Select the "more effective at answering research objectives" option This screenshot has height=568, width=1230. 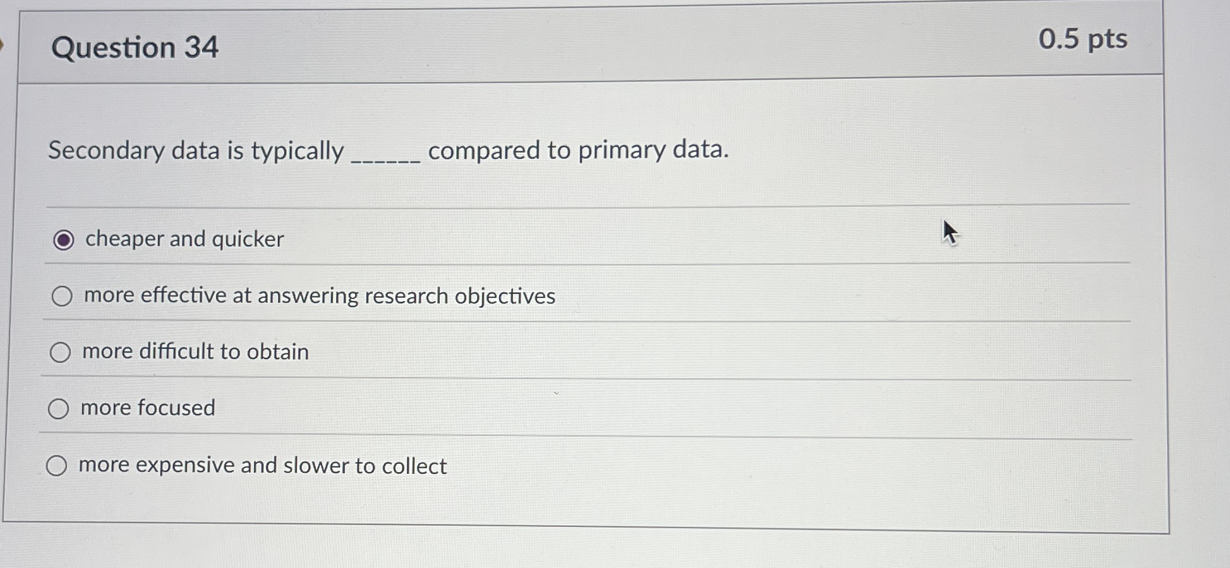click(x=61, y=295)
